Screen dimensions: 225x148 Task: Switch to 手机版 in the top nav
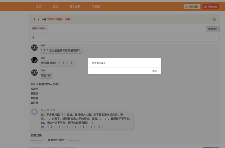(96, 6)
